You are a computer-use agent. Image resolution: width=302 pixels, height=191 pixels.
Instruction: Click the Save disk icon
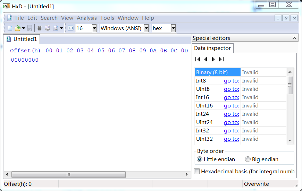(30, 28)
